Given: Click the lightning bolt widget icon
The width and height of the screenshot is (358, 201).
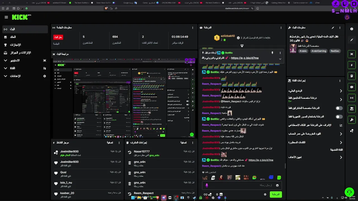Looking at the screenshot, I should coord(352,65).
